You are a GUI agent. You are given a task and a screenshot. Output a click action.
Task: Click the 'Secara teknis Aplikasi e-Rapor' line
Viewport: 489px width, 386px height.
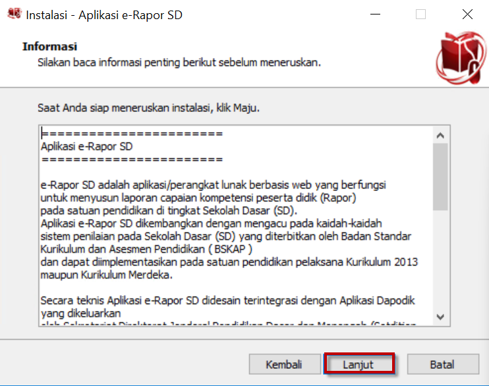227,300
